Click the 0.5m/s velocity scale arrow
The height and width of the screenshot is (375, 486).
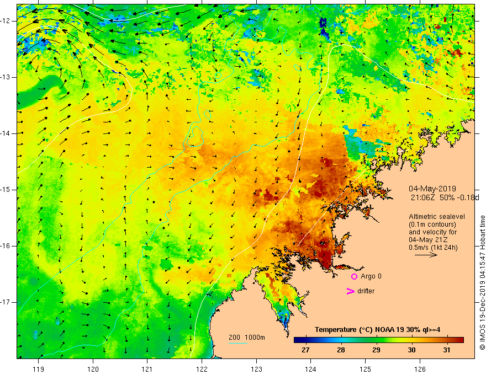[x=426, y=255]
